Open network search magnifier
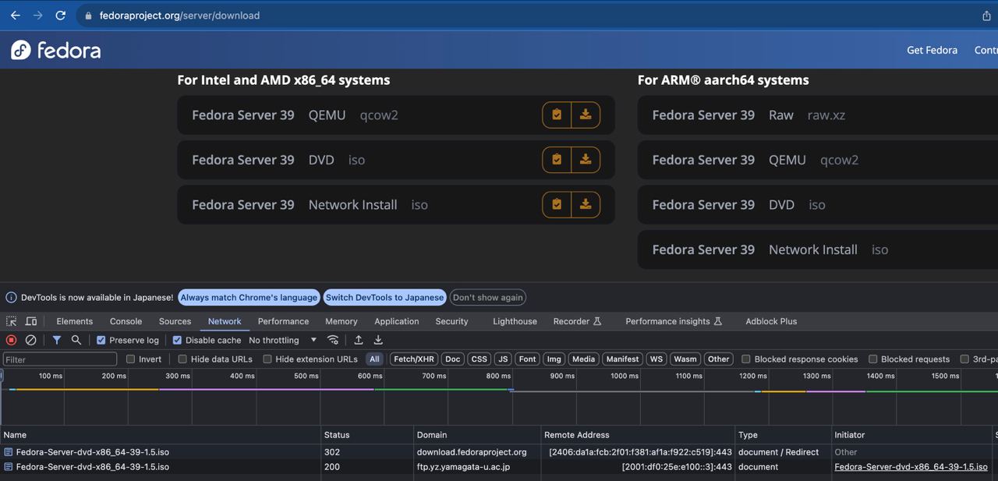The height and width of the screenshot is (481, 998). (76, 340)
